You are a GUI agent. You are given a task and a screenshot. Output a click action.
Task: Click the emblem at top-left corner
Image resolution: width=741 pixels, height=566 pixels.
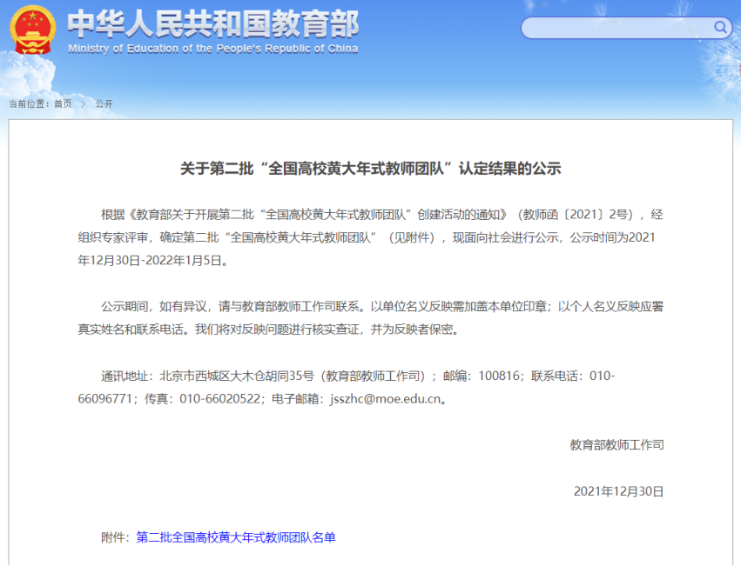[31, 32]
